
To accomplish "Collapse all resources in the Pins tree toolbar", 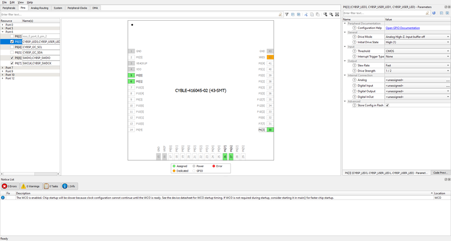I will [x=293, y=14].
